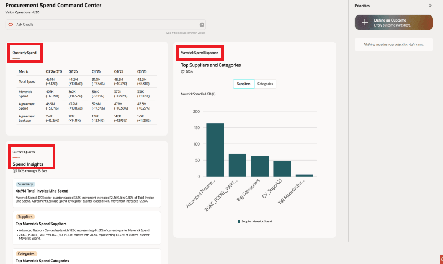Click the plus icon on Define an Outcome
Image resolution: width=443 pixels, height=264 pixels.
coord(365,23)
